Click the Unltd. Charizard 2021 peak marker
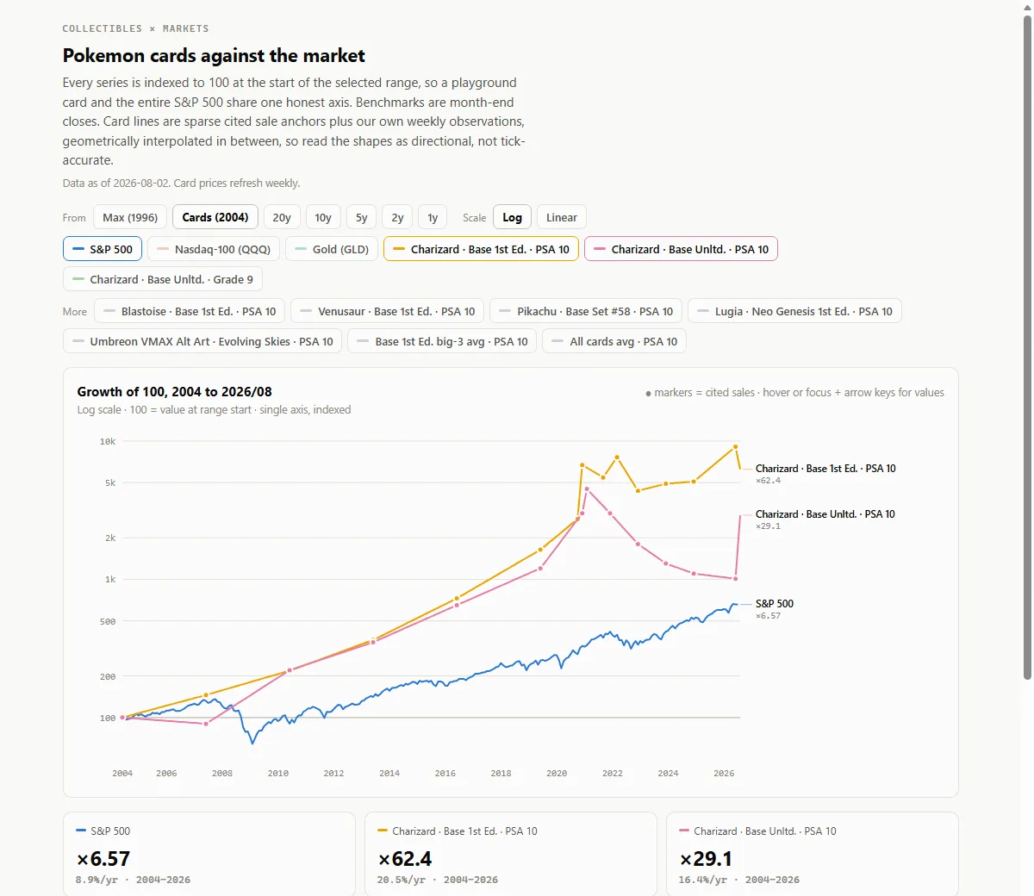The image size is (1034, 896). pyautogui.click(x=587, y=489)
